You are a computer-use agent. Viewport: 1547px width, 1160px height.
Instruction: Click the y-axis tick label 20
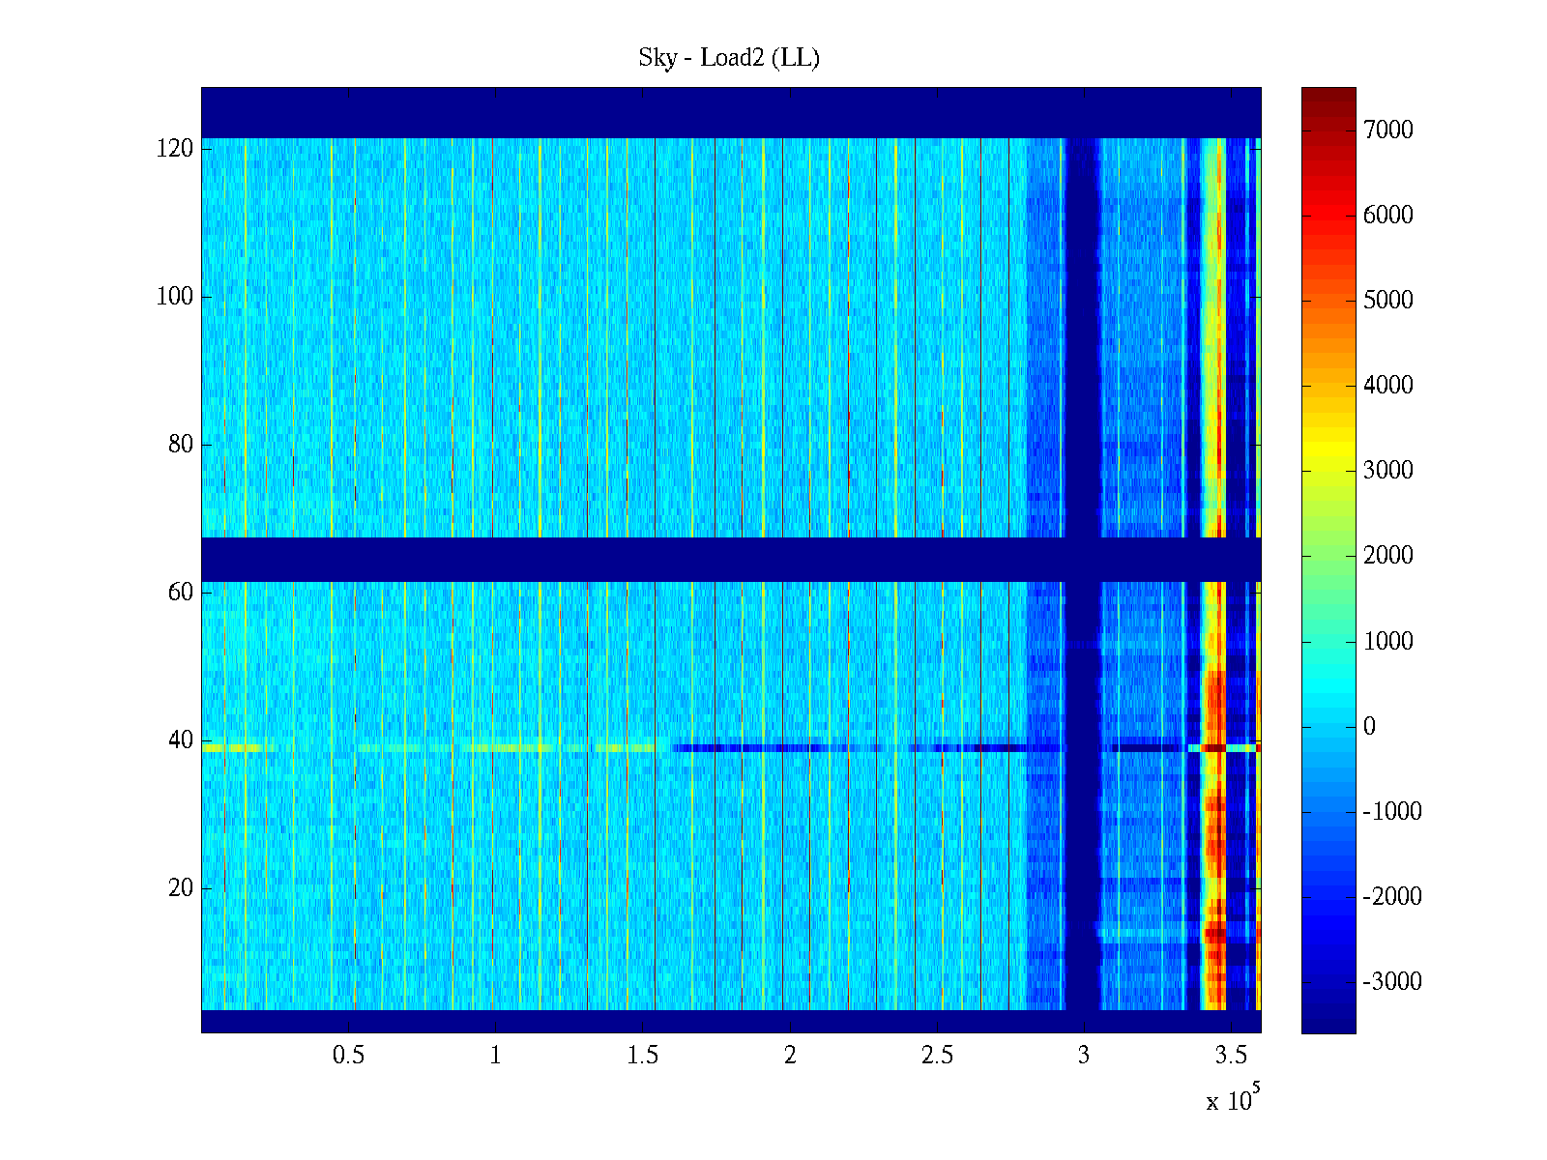[x=181, y=888]
